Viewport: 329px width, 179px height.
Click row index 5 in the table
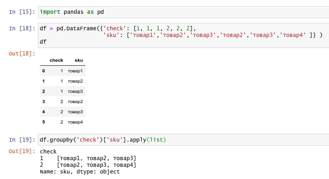pos(43,122)
